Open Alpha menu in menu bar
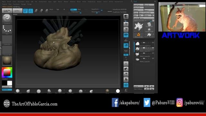 (x=4, y=2)
